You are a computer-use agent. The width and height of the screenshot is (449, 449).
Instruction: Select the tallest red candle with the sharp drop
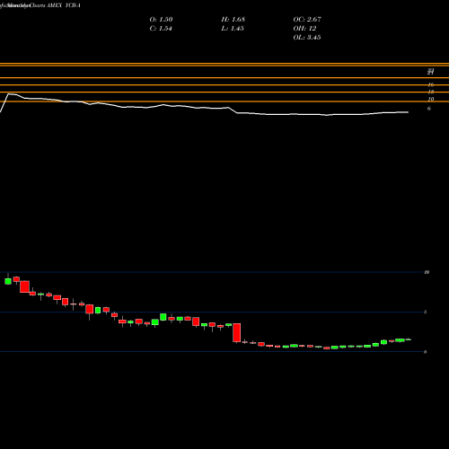tap(237, 332)
